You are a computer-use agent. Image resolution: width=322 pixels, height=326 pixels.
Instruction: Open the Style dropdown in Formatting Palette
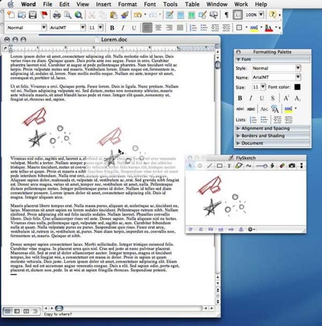point(298,68)
